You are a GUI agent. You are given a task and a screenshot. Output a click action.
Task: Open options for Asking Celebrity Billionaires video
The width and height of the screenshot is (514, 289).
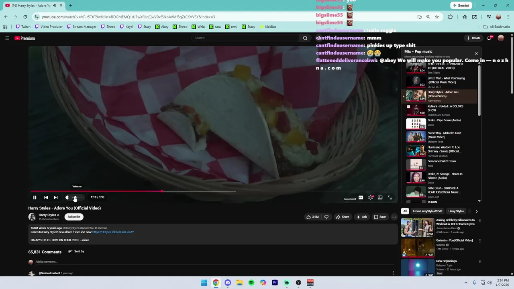479,220
